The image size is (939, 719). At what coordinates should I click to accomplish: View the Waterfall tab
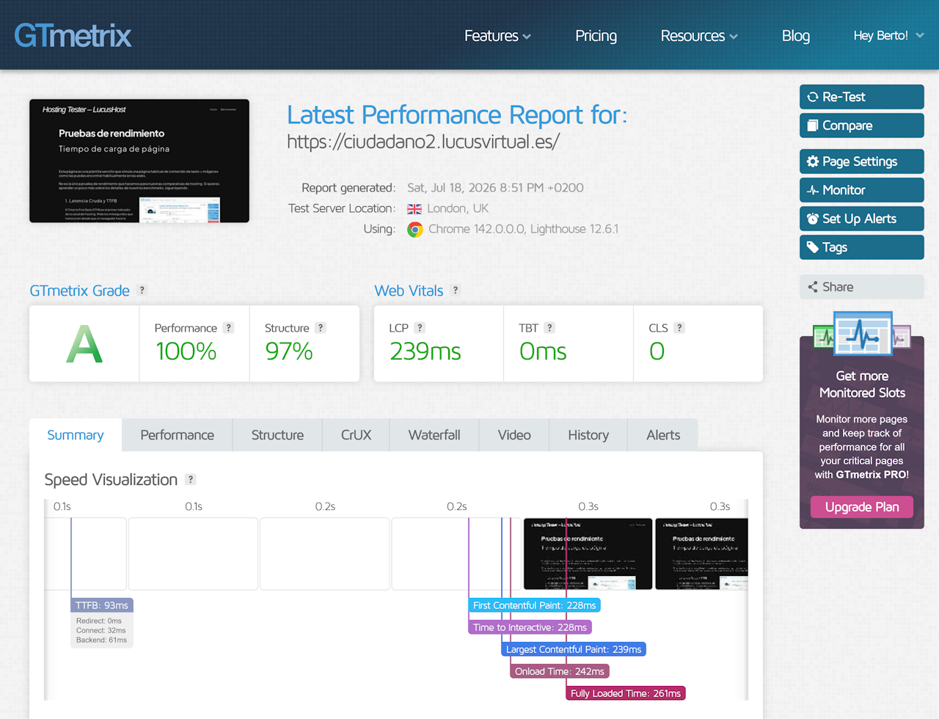coord(434,435)
